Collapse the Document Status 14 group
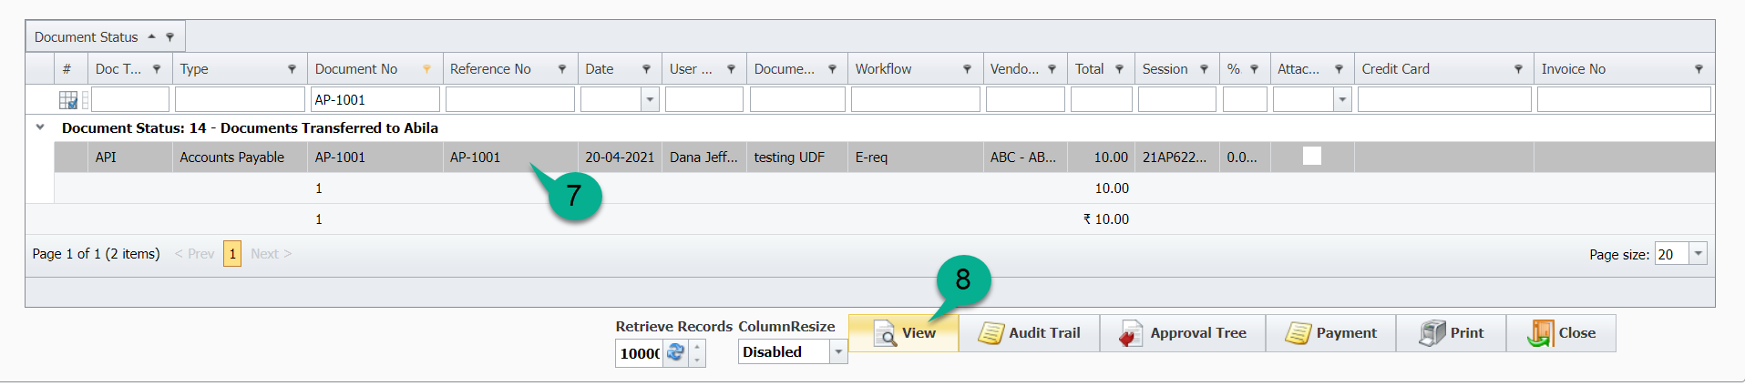The image size is (1745, 386). tap(40, 127)
